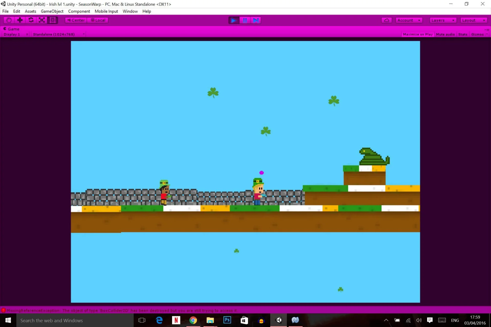Switch to Unity in the taskbar
This screenshot has width=491, height=327.
click(x=278, y=320)
